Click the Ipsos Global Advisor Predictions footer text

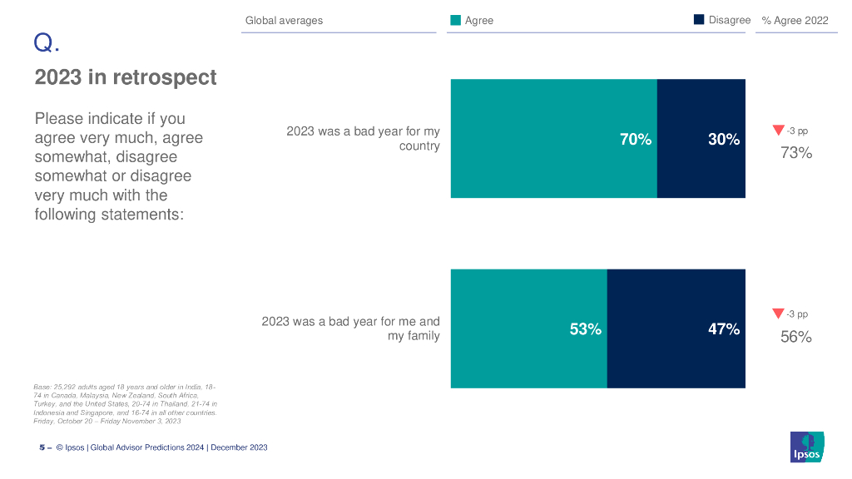[161, 447]
